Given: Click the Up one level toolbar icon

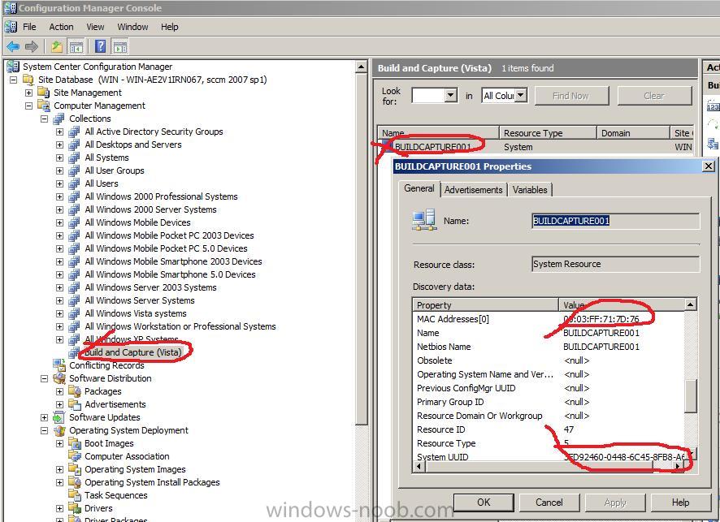Looking at the screenshot, I should (x=57, y=46).
